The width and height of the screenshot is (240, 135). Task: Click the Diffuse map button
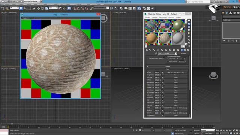coord(176,72)
